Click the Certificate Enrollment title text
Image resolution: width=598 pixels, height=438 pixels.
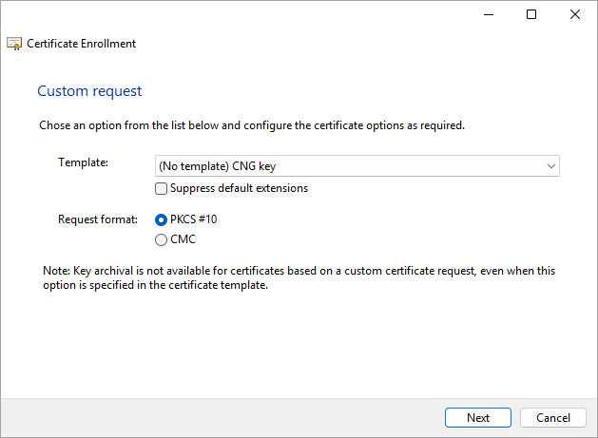pyautogui.click(x=81, y=44)
